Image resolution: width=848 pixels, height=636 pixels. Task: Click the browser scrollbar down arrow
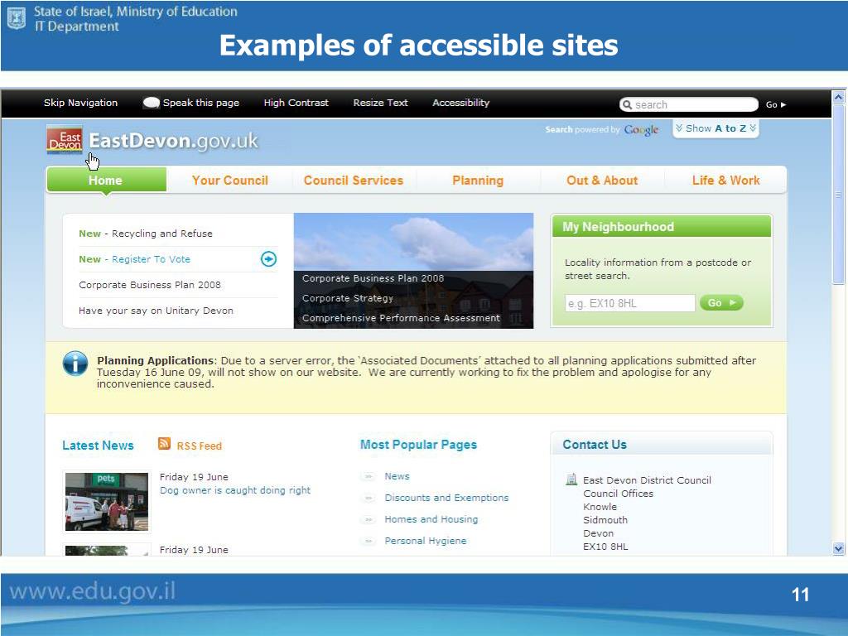pyautogui.click(x=838, y=548)
